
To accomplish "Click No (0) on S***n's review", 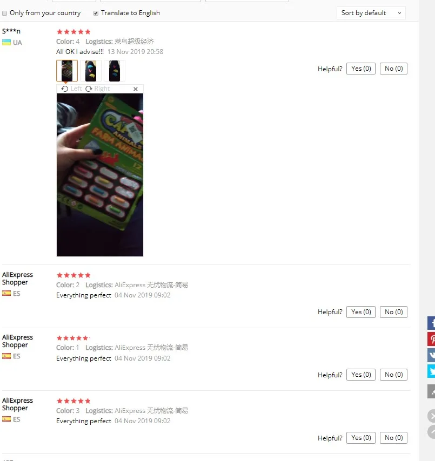I will coord(393,69).
